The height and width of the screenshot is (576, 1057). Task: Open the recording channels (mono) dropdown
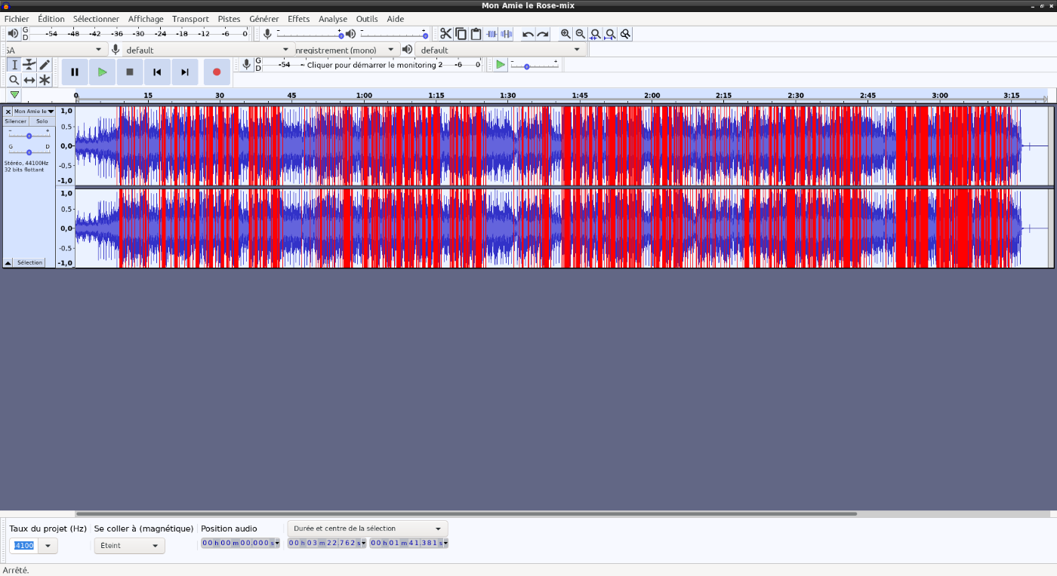(347, 50)
